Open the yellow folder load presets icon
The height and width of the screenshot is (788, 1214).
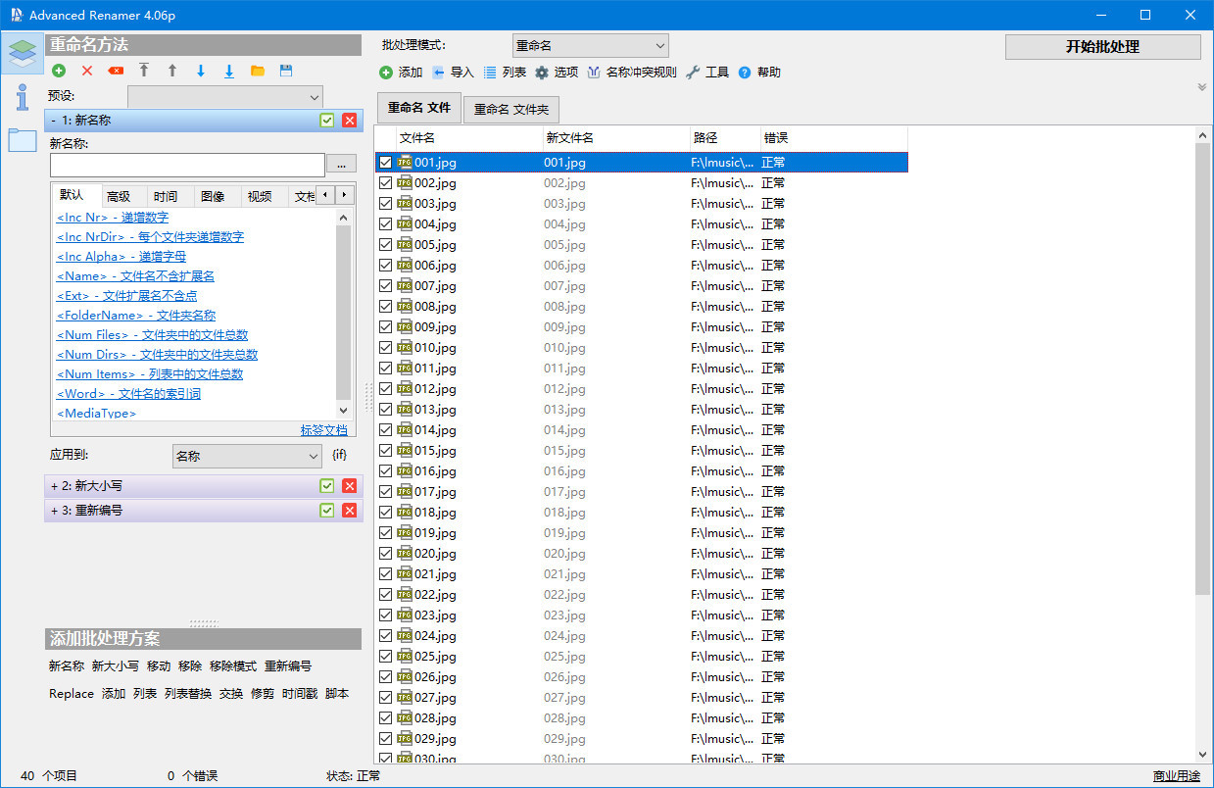(x=258, y=71)
